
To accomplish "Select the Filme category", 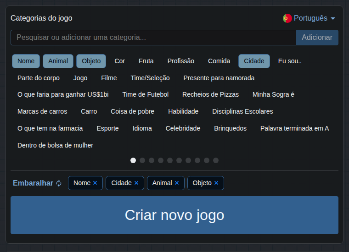I will [x=109, y=78].
